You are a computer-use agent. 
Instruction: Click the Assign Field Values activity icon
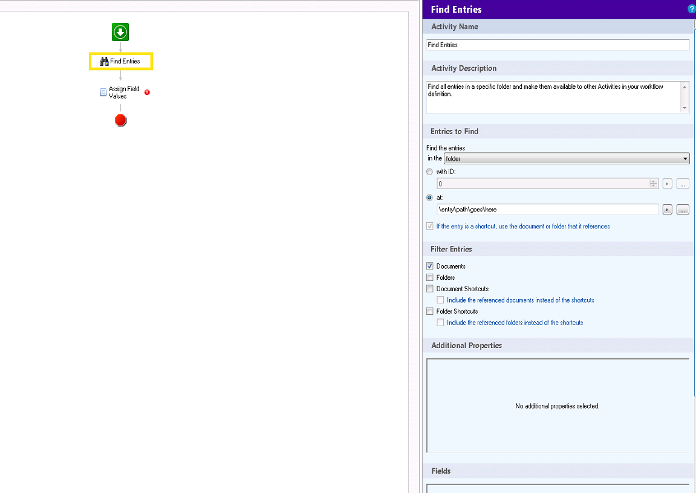tap(103, 92)
